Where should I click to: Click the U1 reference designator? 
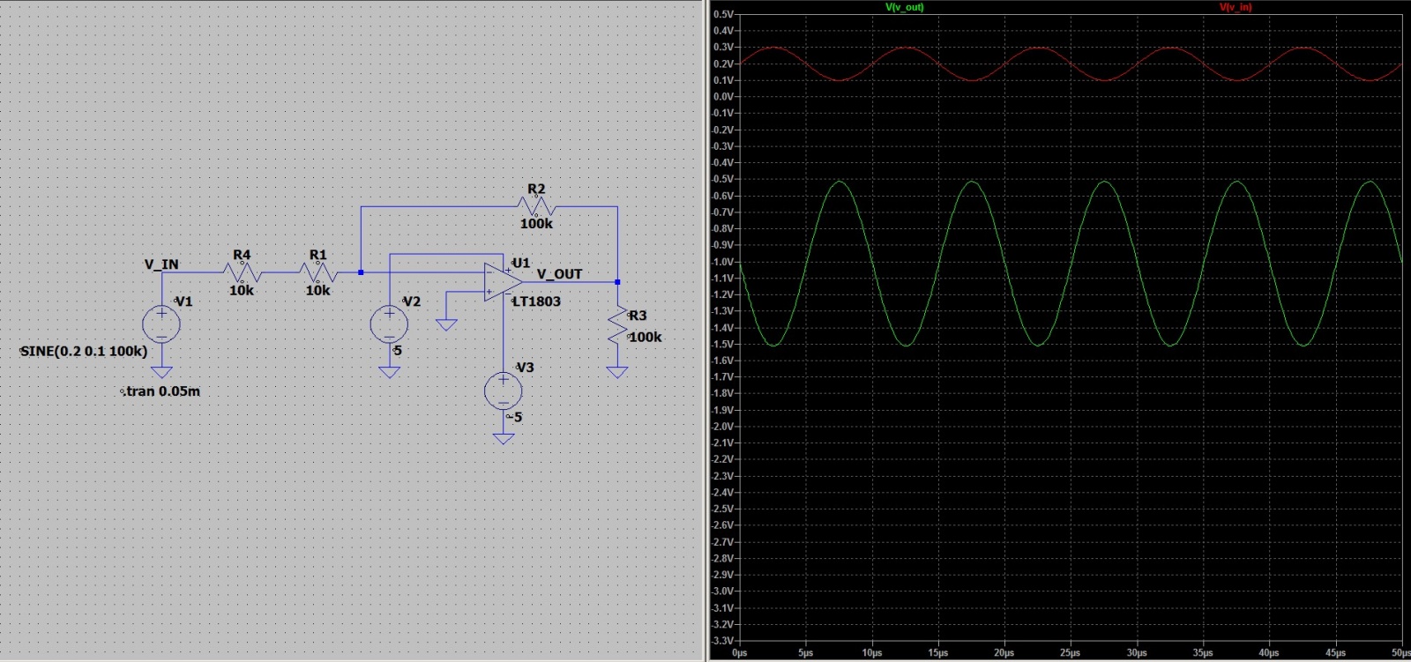[521, 263]
